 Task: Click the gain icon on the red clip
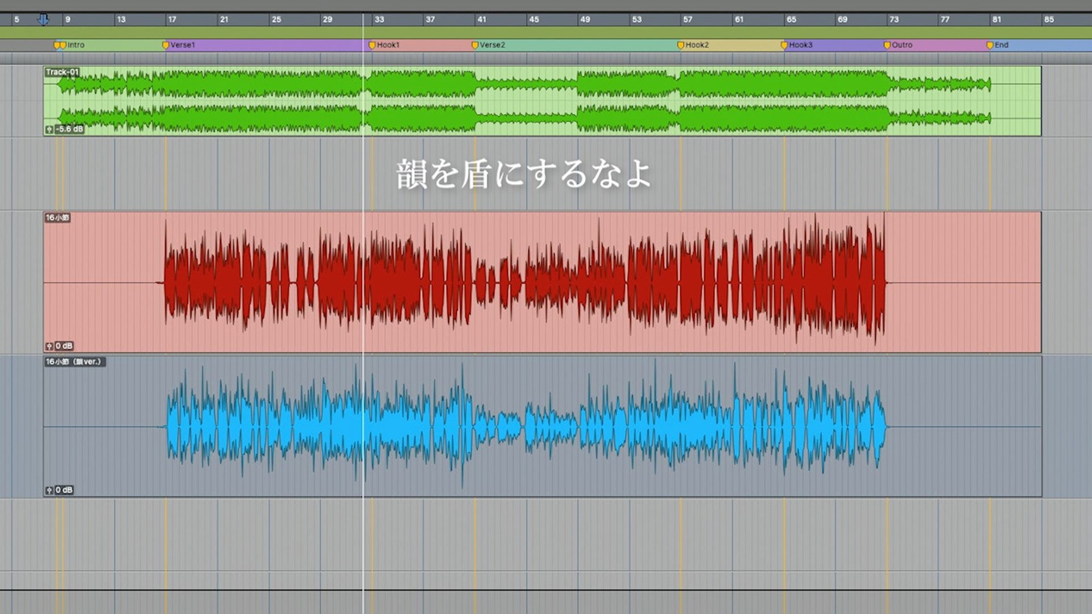coord(49,346)
